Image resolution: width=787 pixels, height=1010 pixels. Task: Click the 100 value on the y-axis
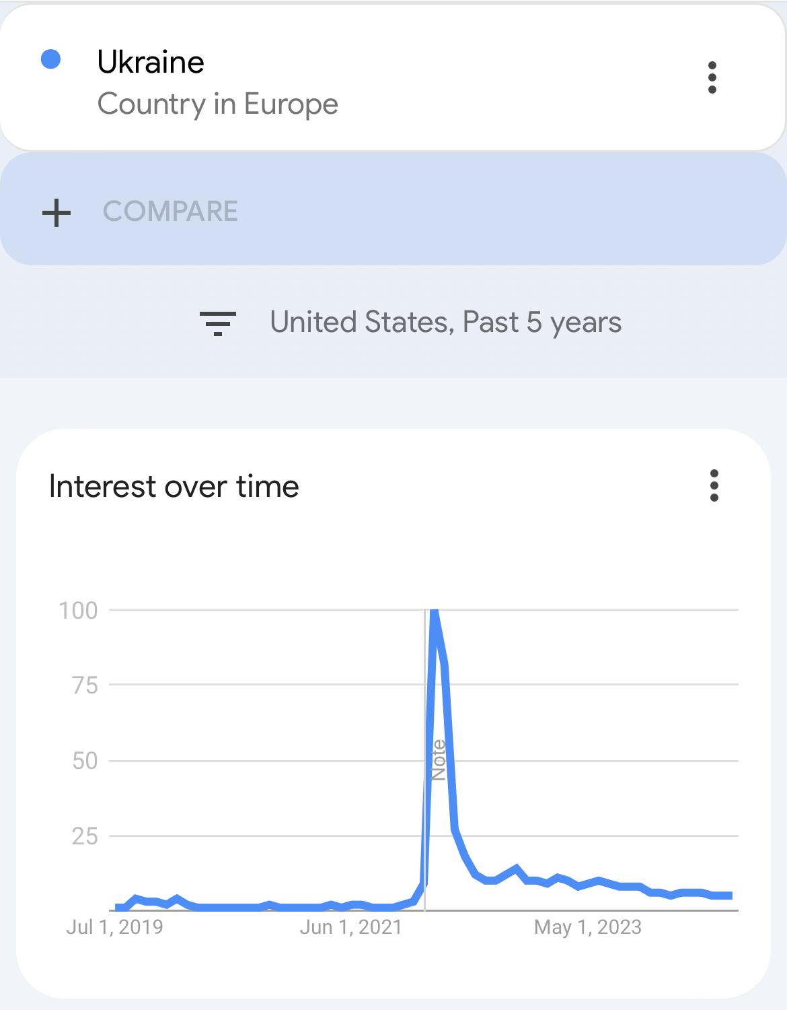79,611
